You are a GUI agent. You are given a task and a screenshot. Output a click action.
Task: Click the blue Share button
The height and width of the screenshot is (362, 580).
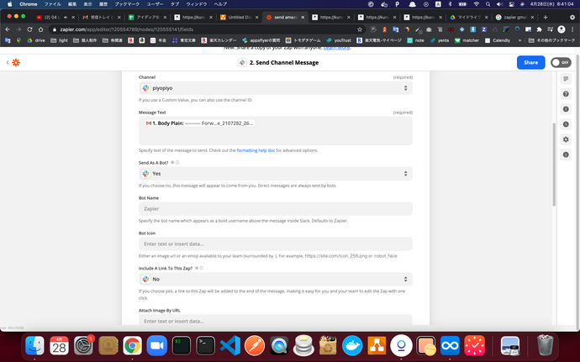point(530,62)
